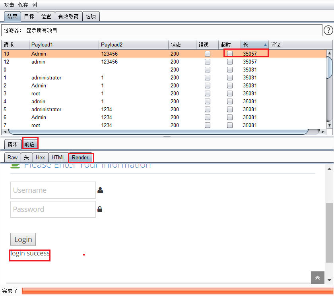Toggle 错误 checkbox for request 12
Image resolution: width=334 pixels, height=296 pixels.
(x=208, y=62)
